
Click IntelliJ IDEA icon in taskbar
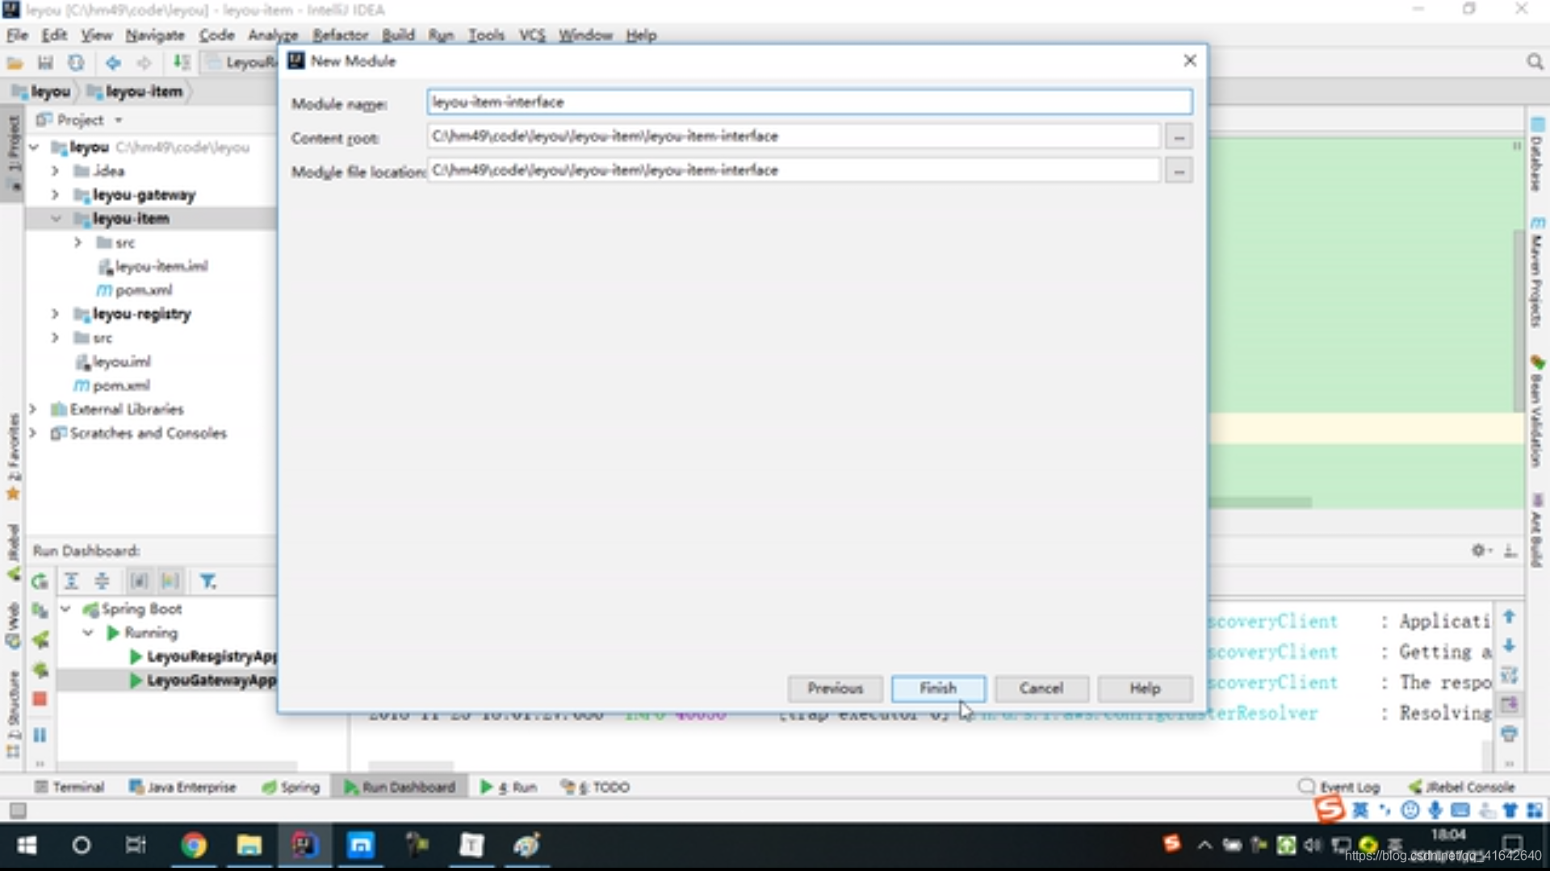coord(304,845)
